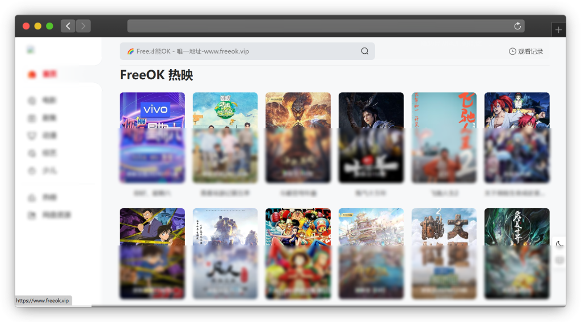Open the 飞驰人生2 movie poster
This screenshot has height=322, width=581.
tap(444, 137)
